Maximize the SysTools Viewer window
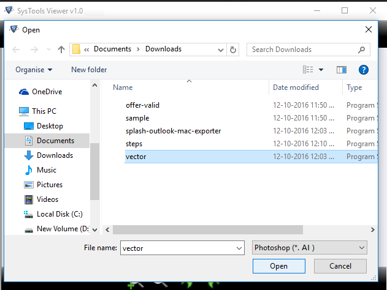This screenshot has width=387, height=290. tap(345, 10)
